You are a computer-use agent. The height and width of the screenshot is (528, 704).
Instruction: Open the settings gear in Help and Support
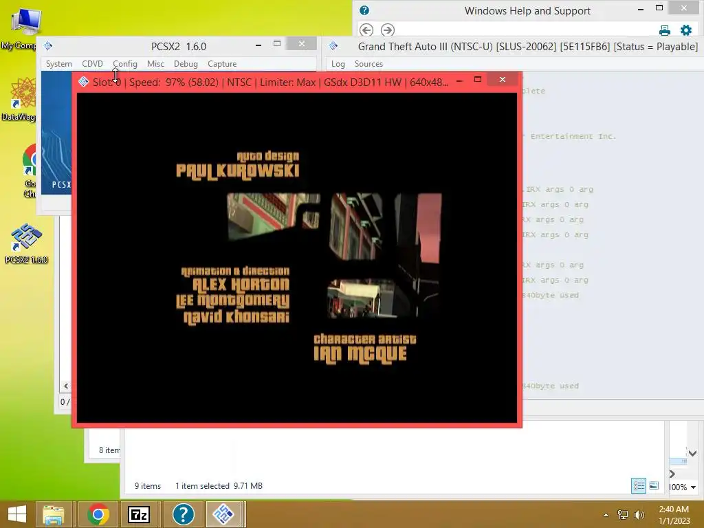click(x=686, y=30)
